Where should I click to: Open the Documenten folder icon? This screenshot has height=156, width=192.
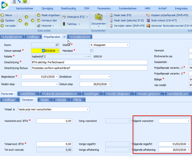tap(98, 18)
